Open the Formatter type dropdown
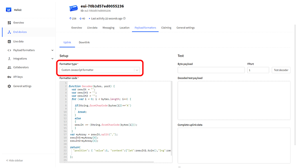Screen dimensions: 300x168 coord(100,70)
